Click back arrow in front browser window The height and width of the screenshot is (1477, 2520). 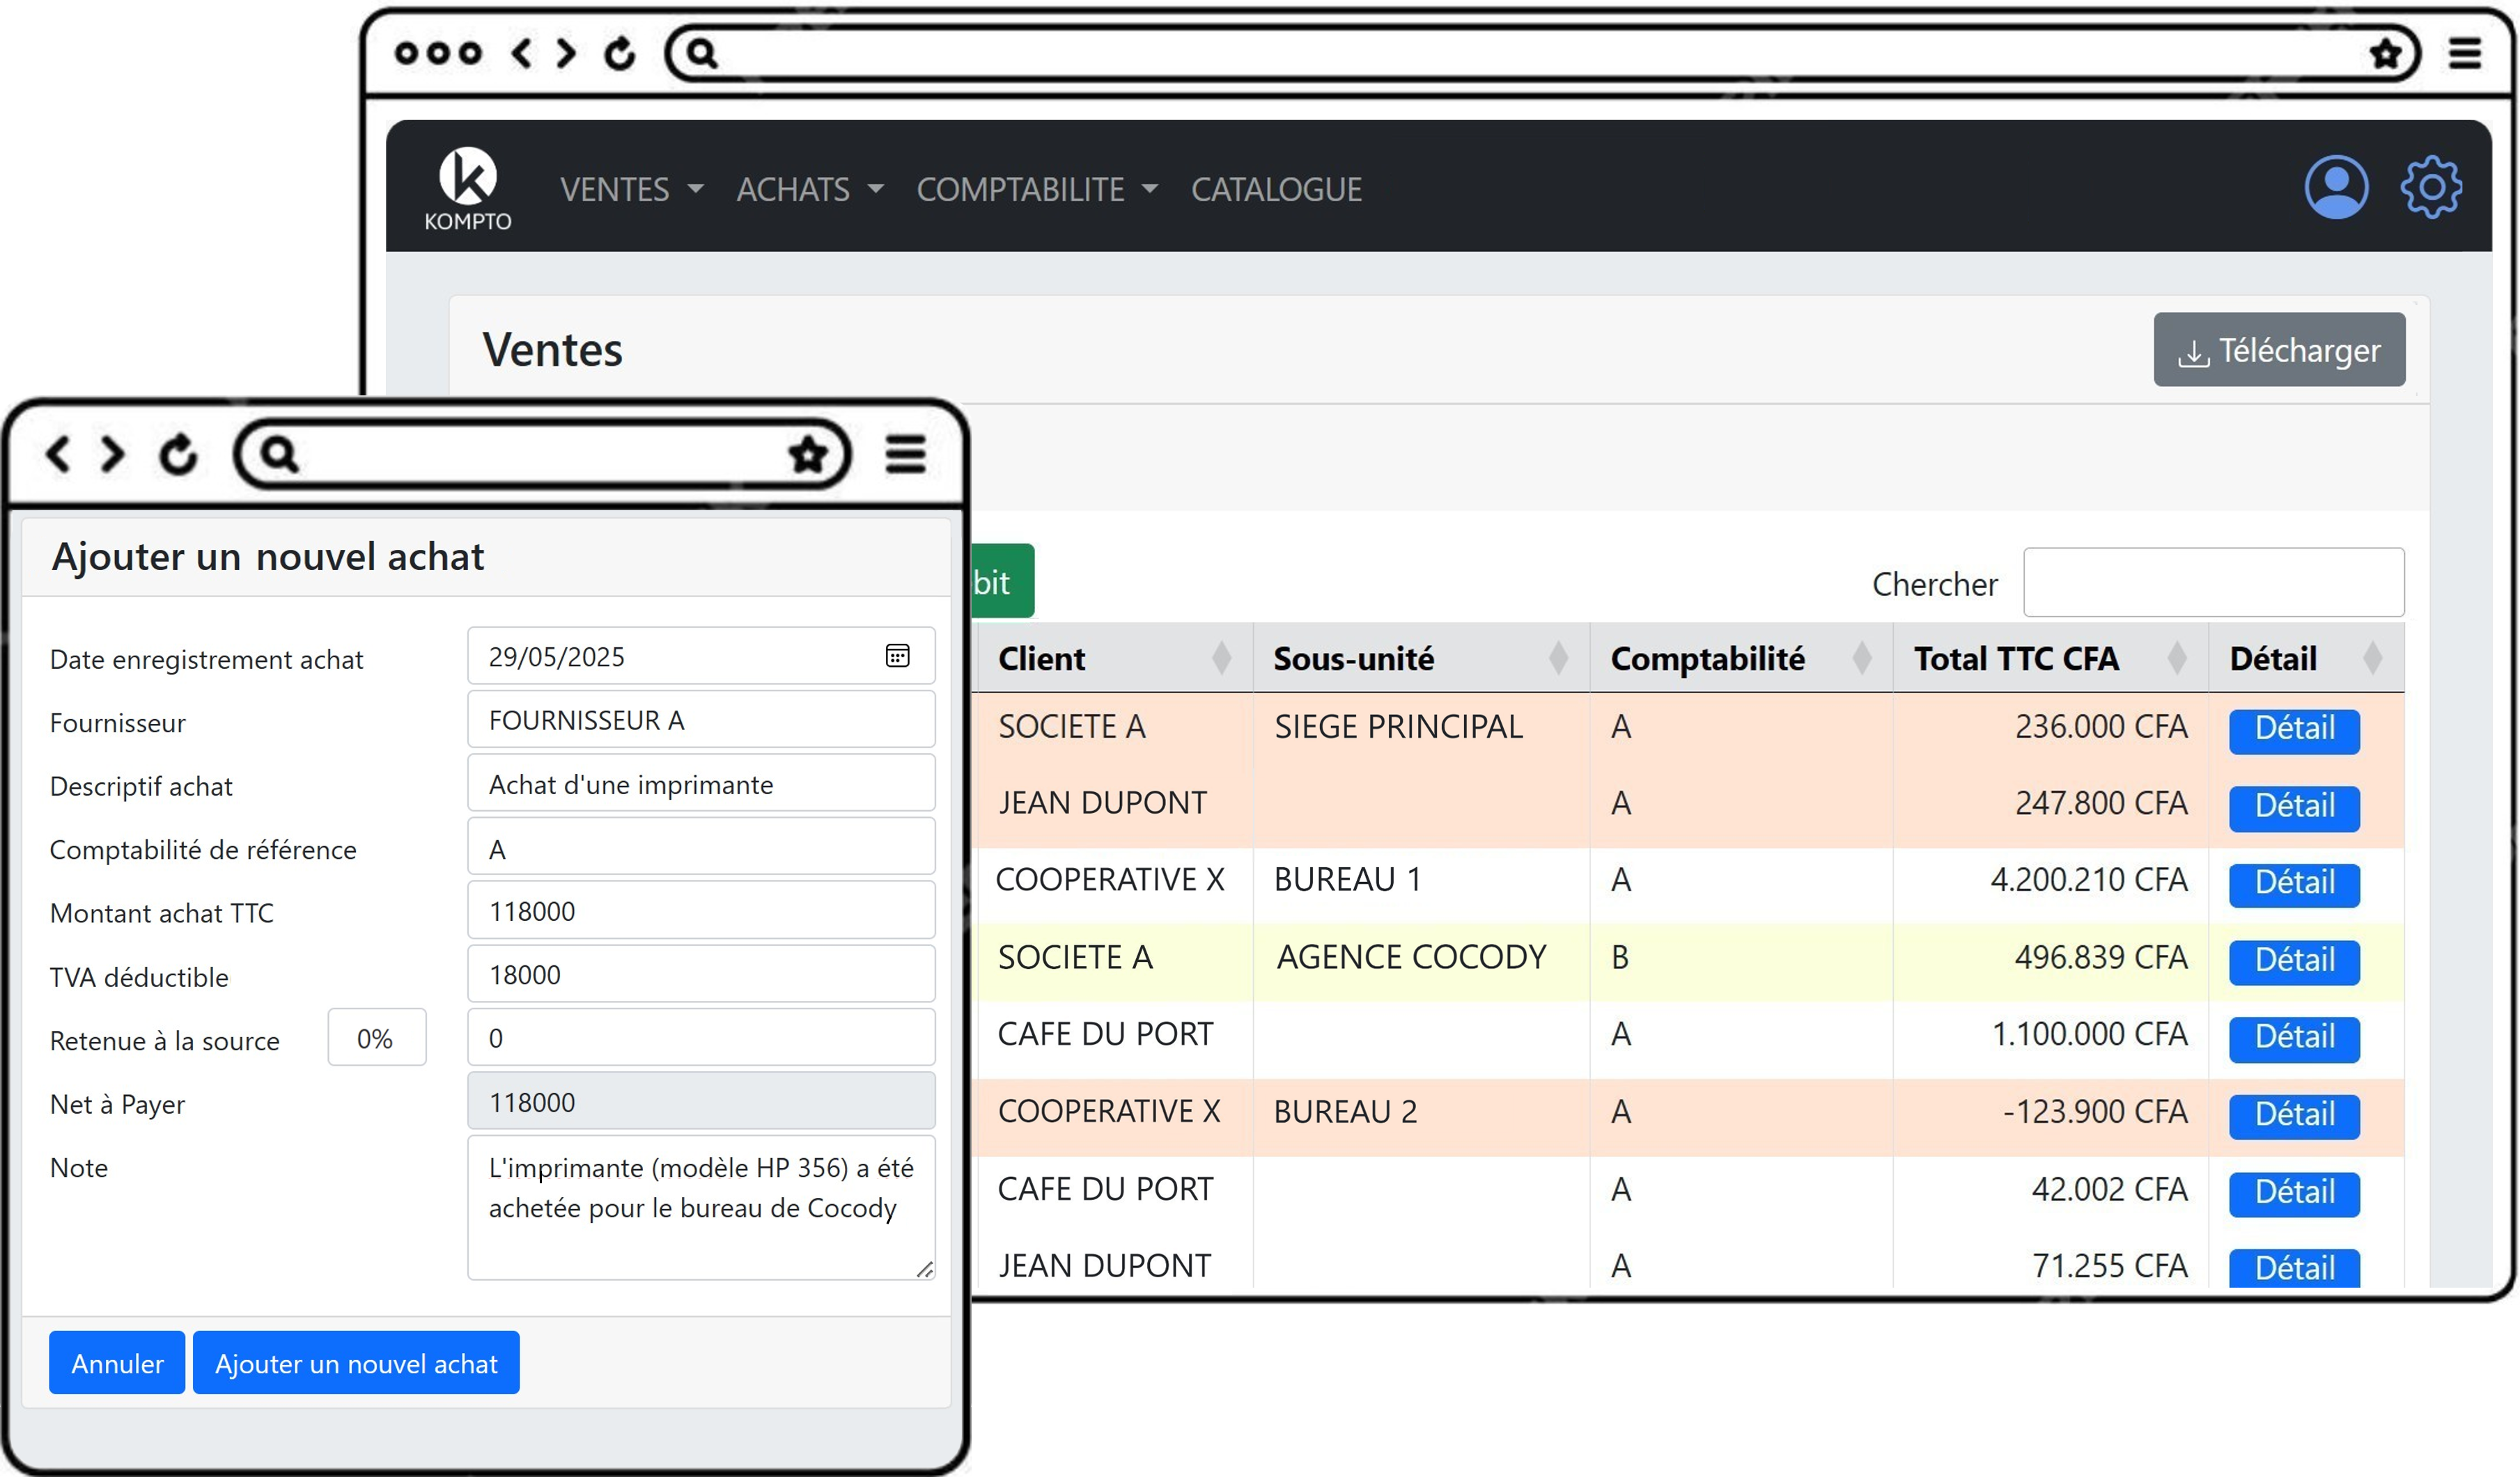[x=58, y=455]
